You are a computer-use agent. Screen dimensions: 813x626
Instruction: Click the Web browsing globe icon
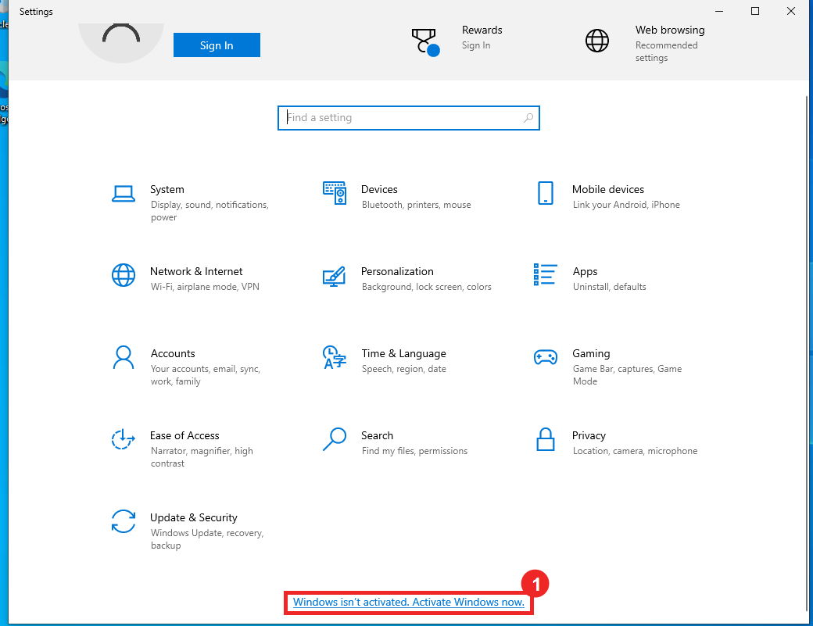[x=597, y=41]
